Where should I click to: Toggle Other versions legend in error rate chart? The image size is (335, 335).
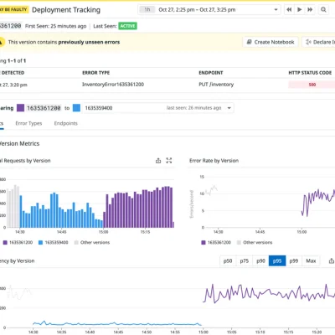coord(255,242)
